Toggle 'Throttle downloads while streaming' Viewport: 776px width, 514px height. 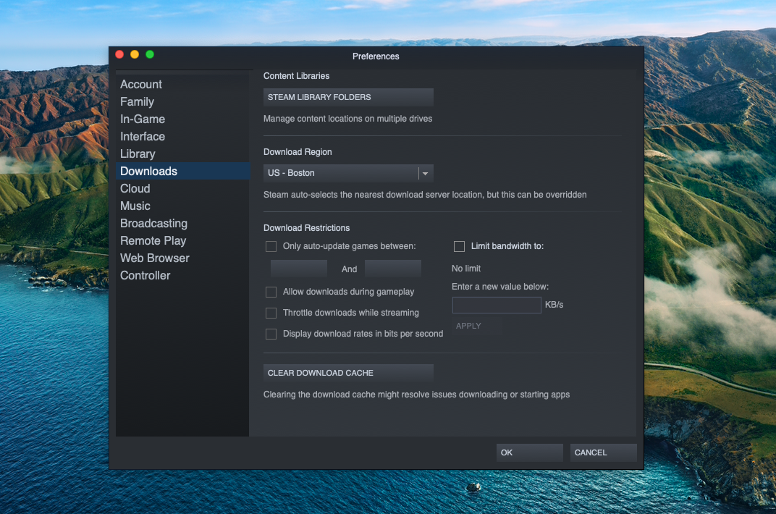click(x=271, y=313)
